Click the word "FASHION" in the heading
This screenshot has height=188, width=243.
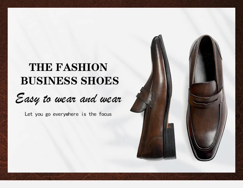point(82,67)
